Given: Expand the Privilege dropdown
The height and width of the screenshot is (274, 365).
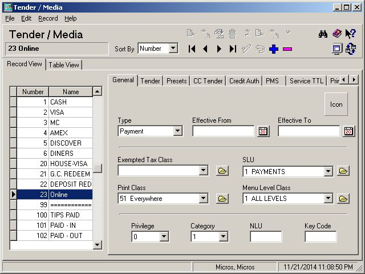Looking at the screenshot, I should tap(164, 236).
